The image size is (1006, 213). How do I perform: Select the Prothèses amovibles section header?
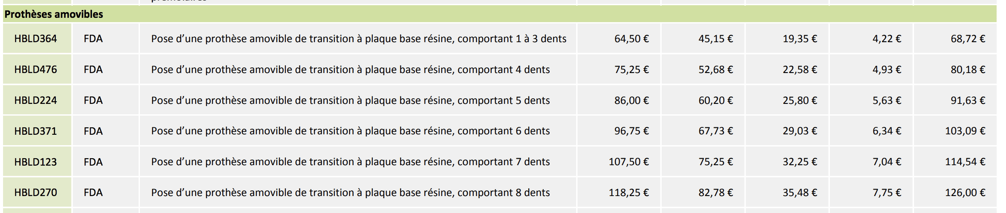click(x=500, y=14)
